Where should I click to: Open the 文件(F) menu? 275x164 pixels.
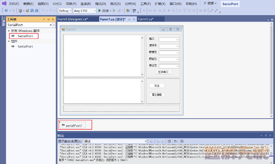[x=14, y=4]
